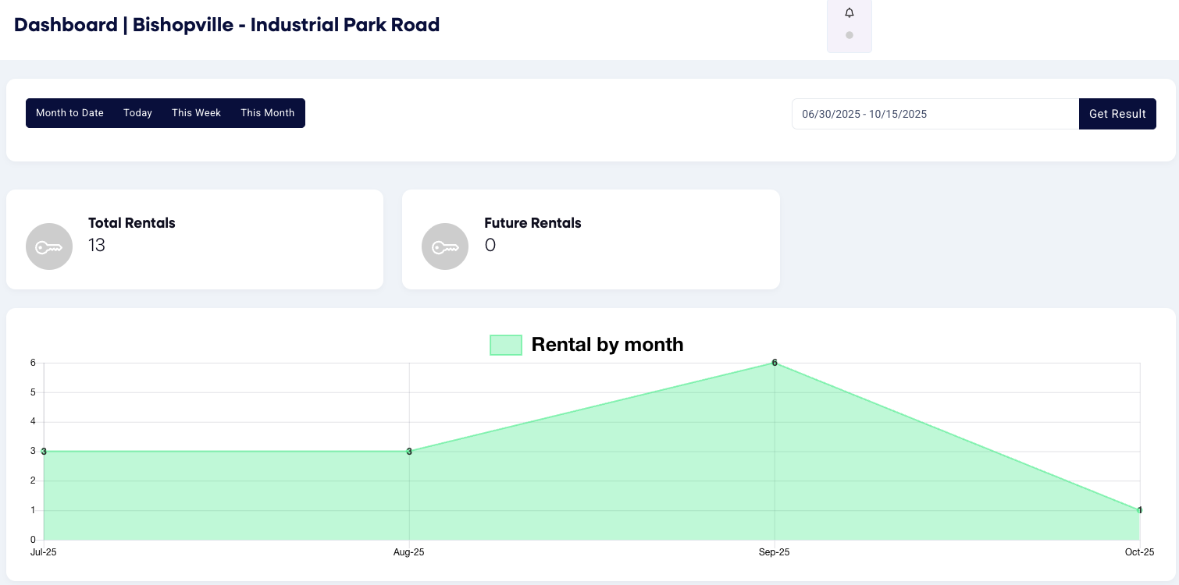This screenshot has width=1179, height=585.
Task: Open the notifications bell
Action: pos(850,12)
